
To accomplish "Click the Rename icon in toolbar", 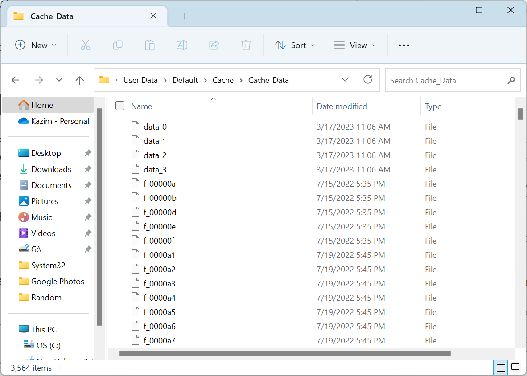I will coord(182,45).
